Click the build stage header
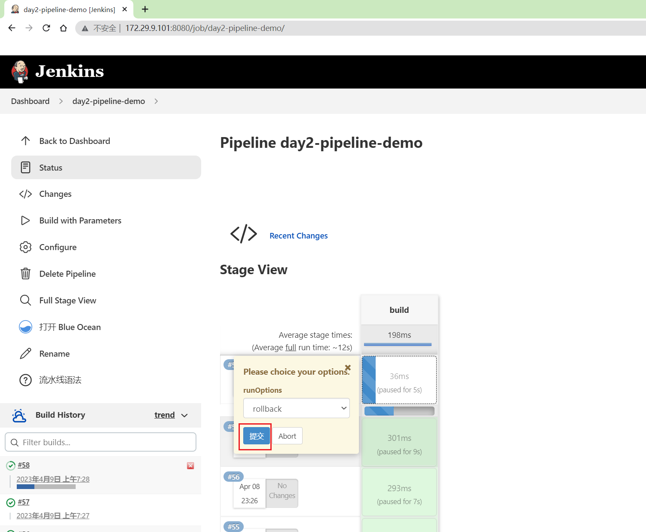 [x=399, y=310]
